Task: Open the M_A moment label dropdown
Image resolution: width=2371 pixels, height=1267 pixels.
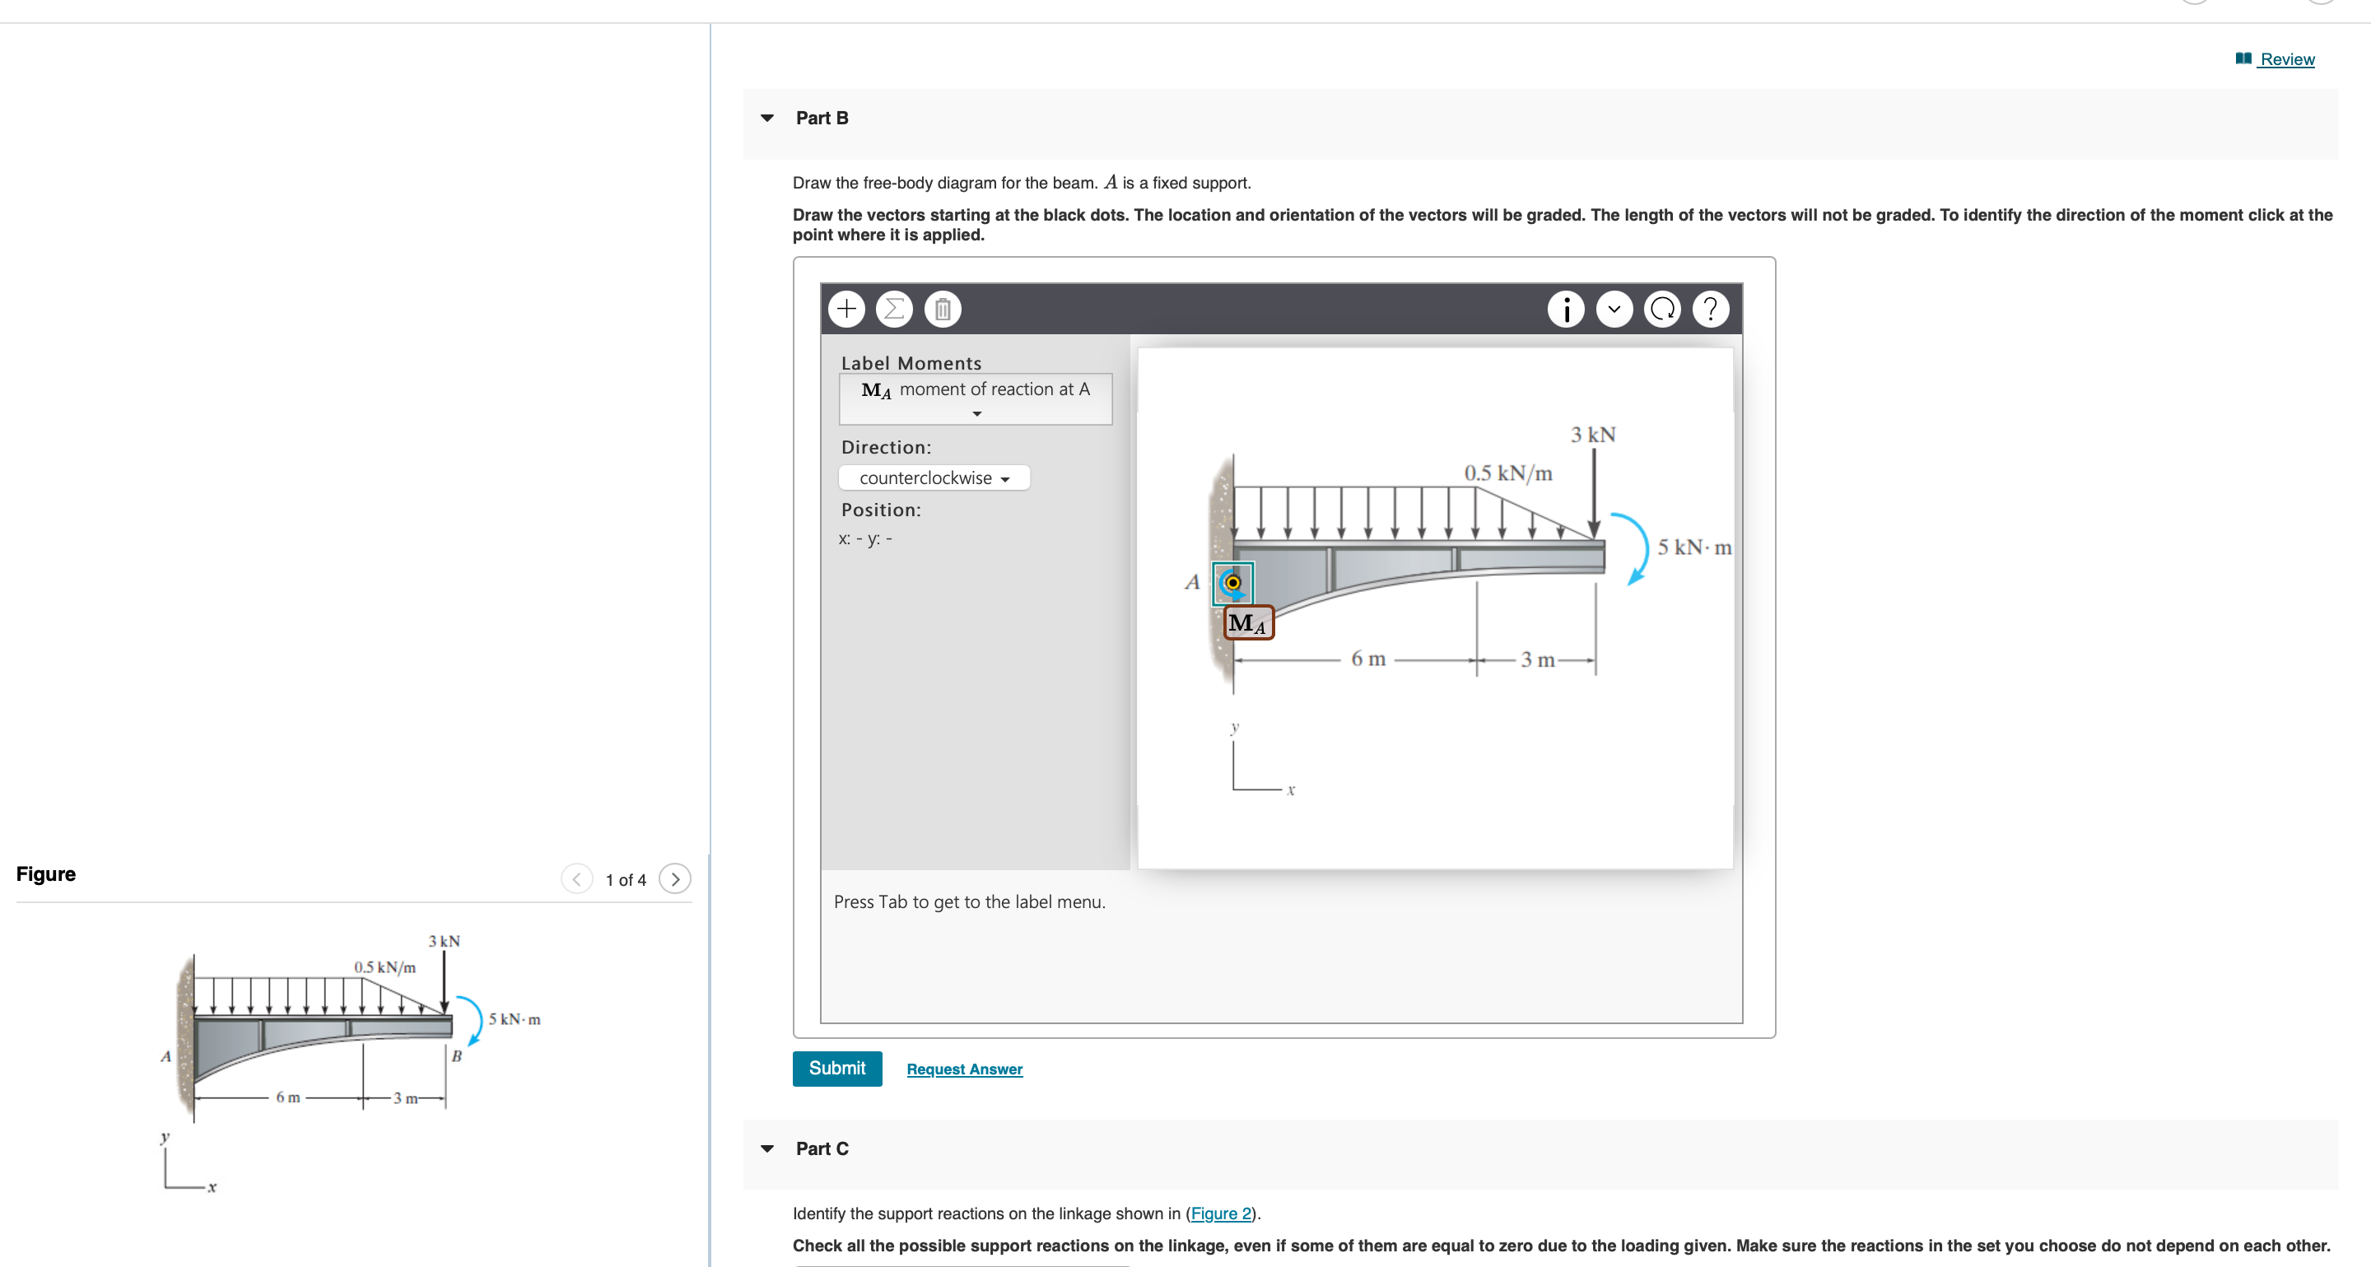Action: [x=975, y=398]
